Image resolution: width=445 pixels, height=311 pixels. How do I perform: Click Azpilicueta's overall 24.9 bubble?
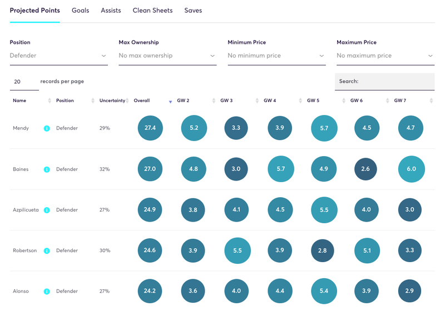point(150,210)
